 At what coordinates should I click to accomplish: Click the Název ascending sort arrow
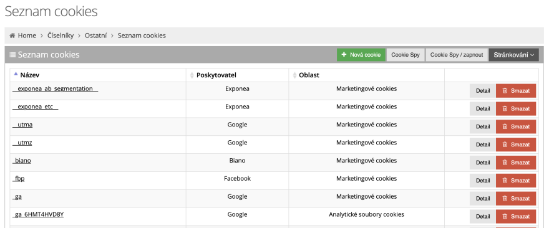(16, 74)
